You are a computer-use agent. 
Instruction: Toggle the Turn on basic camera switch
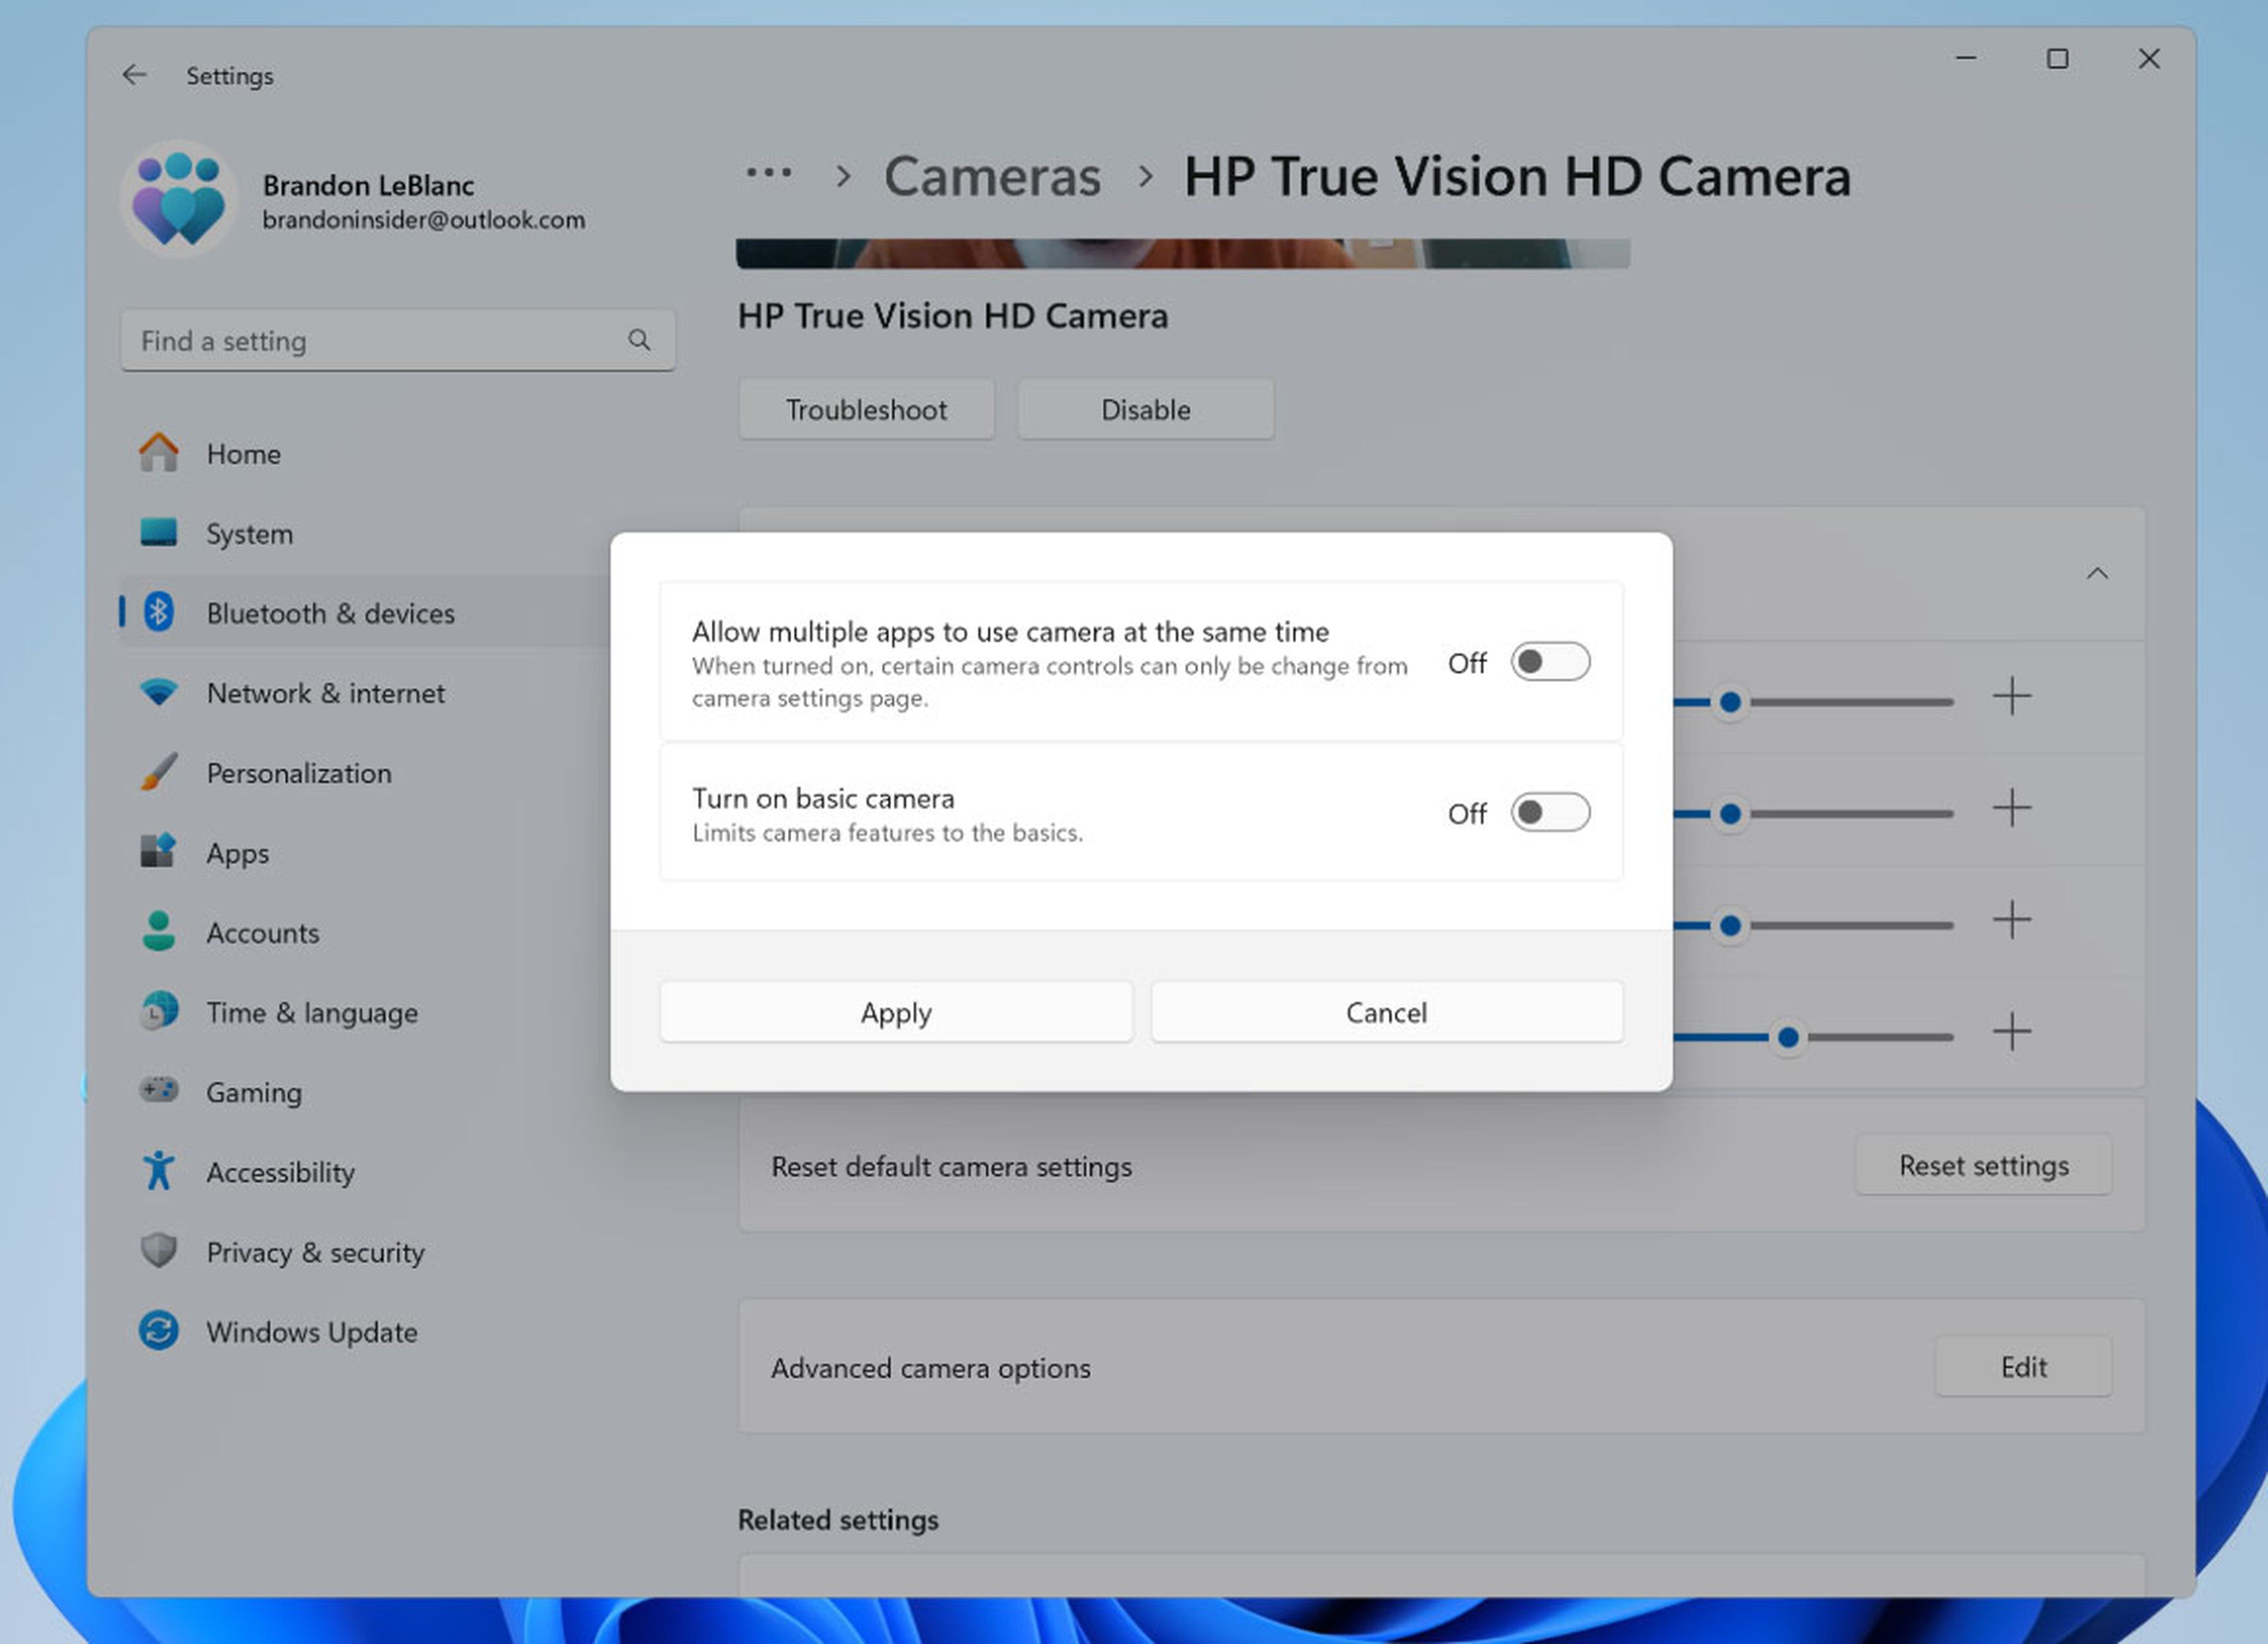point(1549,813)
